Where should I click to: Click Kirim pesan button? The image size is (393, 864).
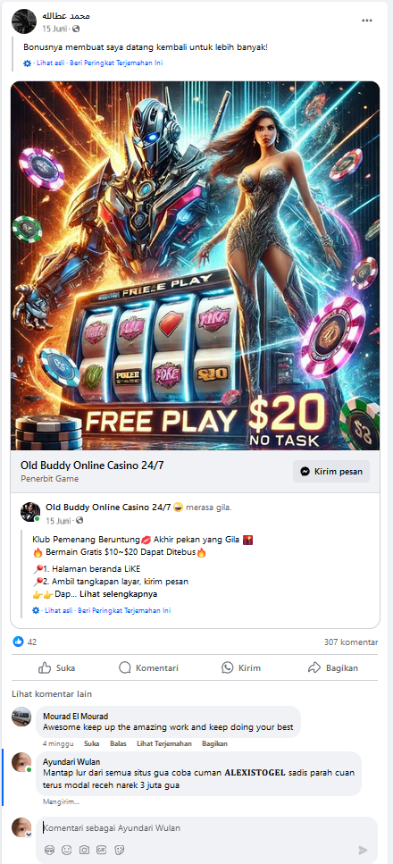point(331,472)
